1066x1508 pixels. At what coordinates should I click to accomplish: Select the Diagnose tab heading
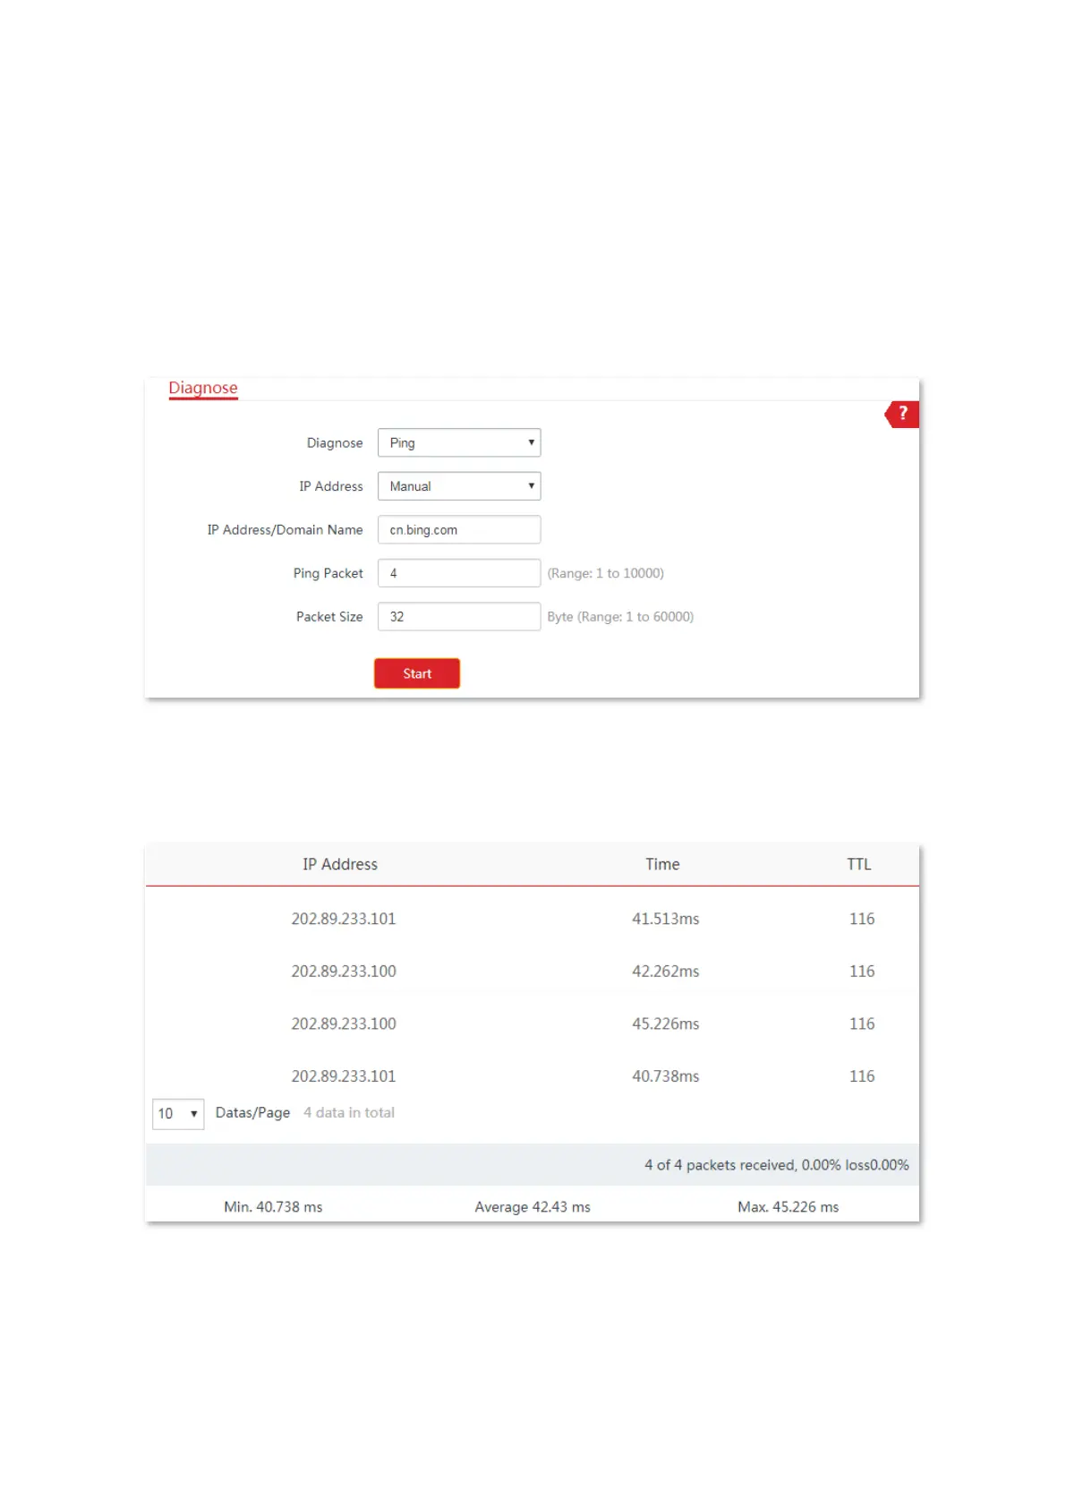[203, 388]
